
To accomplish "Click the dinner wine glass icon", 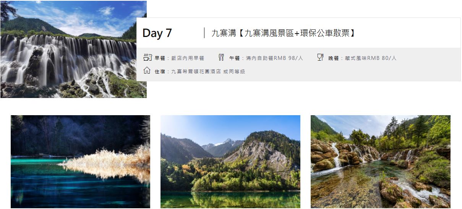I will [x=320, y=58].
